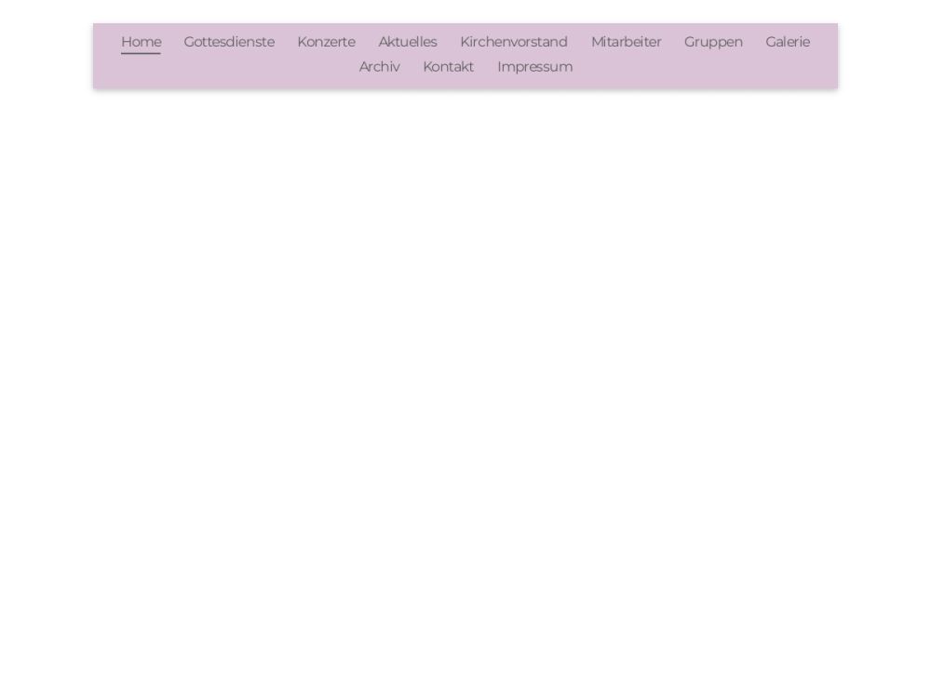Show church service times via Gottesdienste
The image size is (931, 698).
click(229, 42)
